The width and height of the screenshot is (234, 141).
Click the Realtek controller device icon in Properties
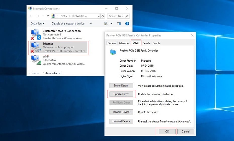tap(113, 52)
